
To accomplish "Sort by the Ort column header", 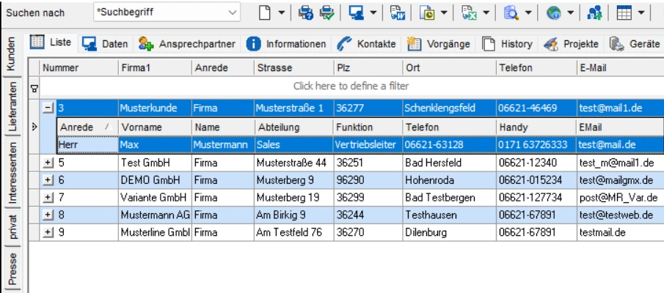I will [x=449, y=67].
